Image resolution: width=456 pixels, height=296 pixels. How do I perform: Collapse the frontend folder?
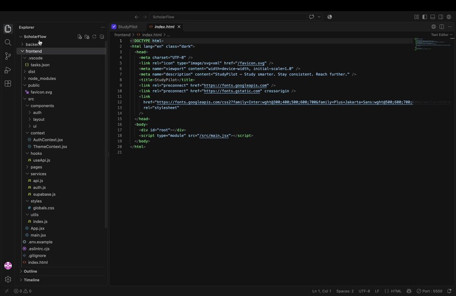[61, 51]
